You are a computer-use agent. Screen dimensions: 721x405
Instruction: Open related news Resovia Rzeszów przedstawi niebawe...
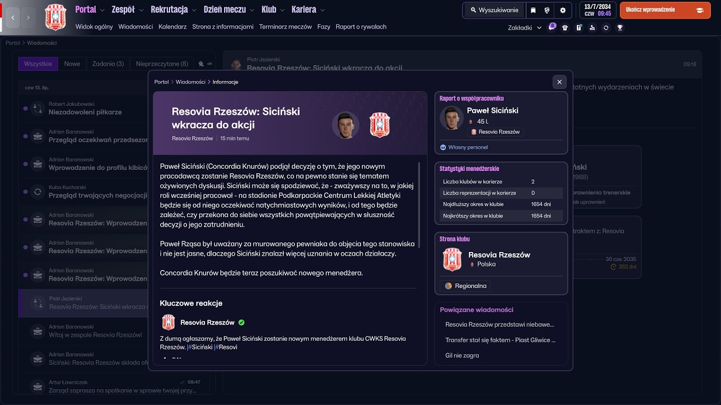click(x=500, y=325)
